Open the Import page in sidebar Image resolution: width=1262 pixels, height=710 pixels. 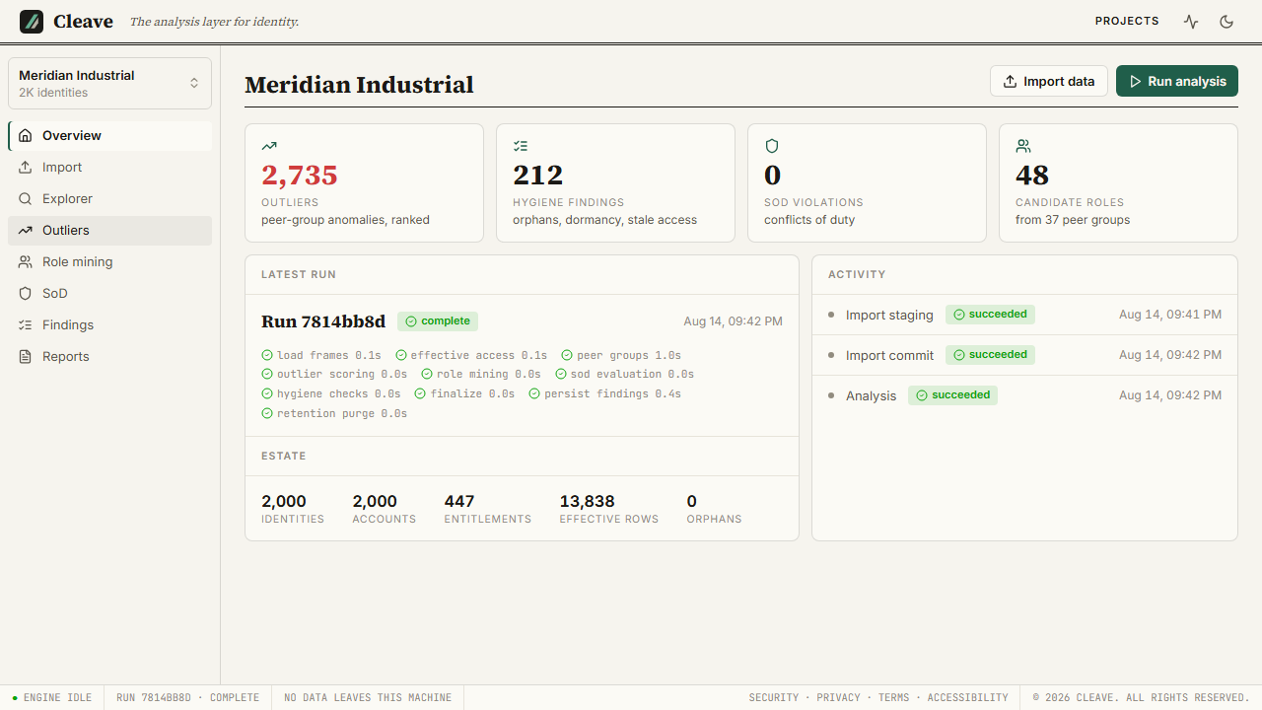click(109, 168)
